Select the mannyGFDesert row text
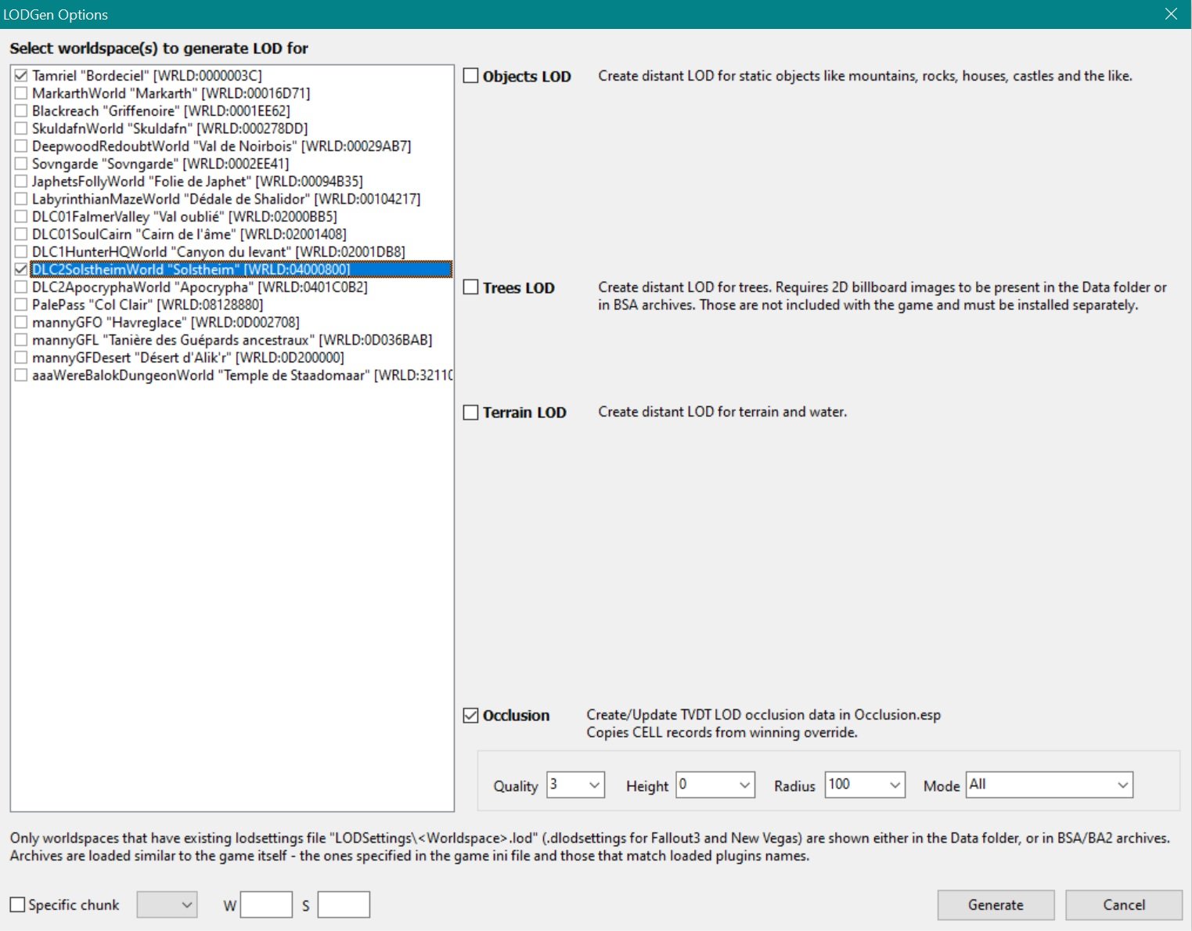 coord(188,358)
